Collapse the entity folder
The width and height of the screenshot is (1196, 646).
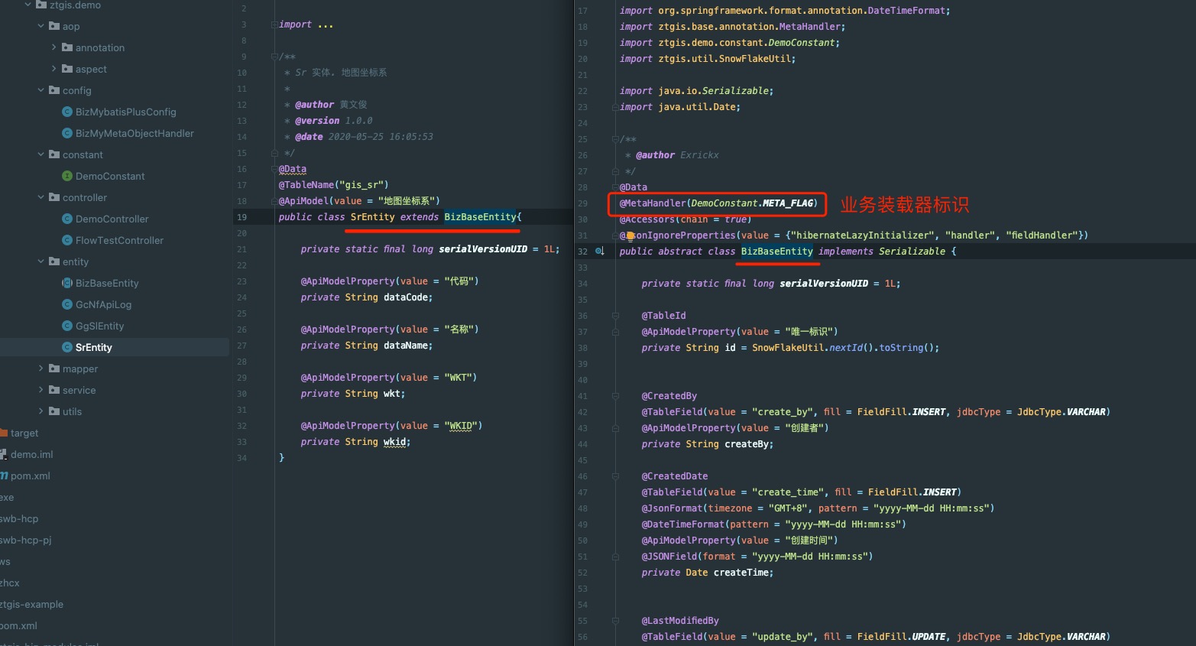[x=41, y=261]
